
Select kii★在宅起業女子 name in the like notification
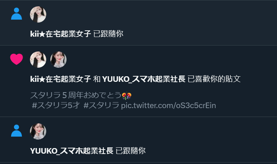pos(61,79)
